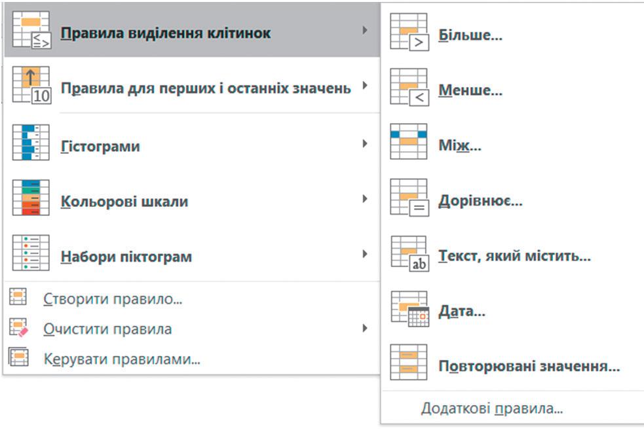The image size is (644, 430).
Task: Click the Between (Між) rule icon
Action: [409, 143]
